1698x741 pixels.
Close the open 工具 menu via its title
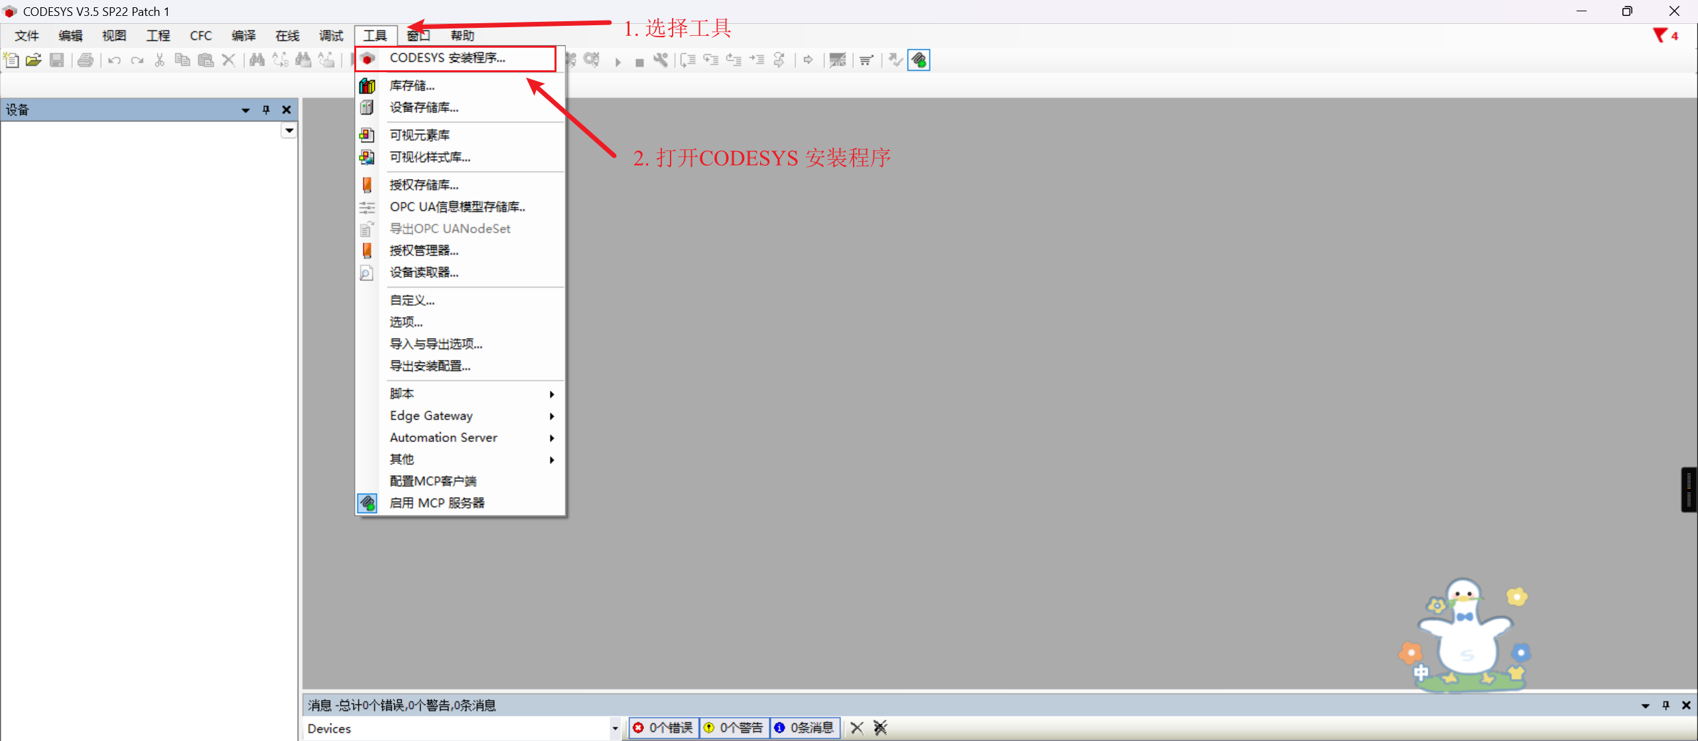tap(375, 36)
